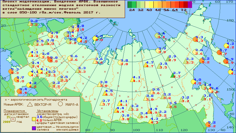The height and width of the screenshot is (133, 236).
Task: Select the triangle station marked 4.3
Action: (150, 121)
